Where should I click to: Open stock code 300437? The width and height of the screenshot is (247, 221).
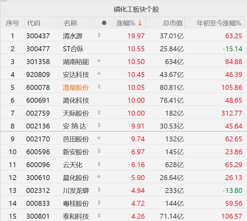pyautogui.click(x=38, y=36)
